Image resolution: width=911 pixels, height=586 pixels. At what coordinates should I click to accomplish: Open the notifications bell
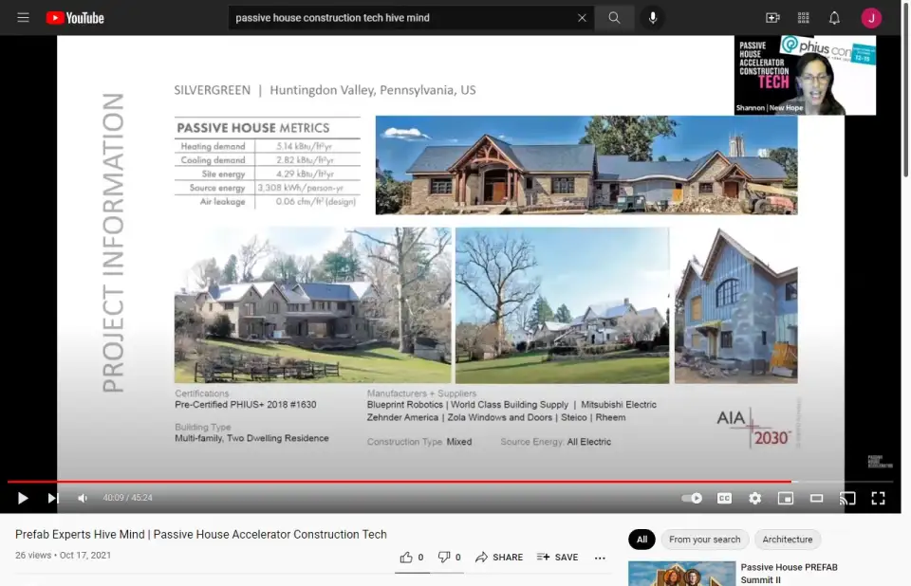(834, 18)
